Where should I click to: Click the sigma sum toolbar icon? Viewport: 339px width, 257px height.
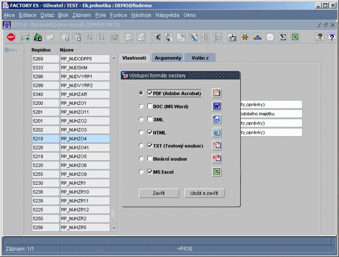(x=283, y=37)
